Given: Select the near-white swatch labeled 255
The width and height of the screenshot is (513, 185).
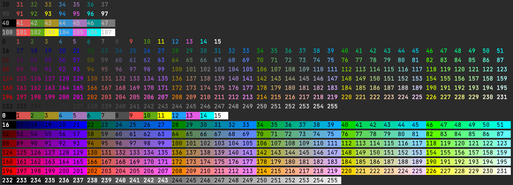Looking at the screenshot, I should point(334,180).
